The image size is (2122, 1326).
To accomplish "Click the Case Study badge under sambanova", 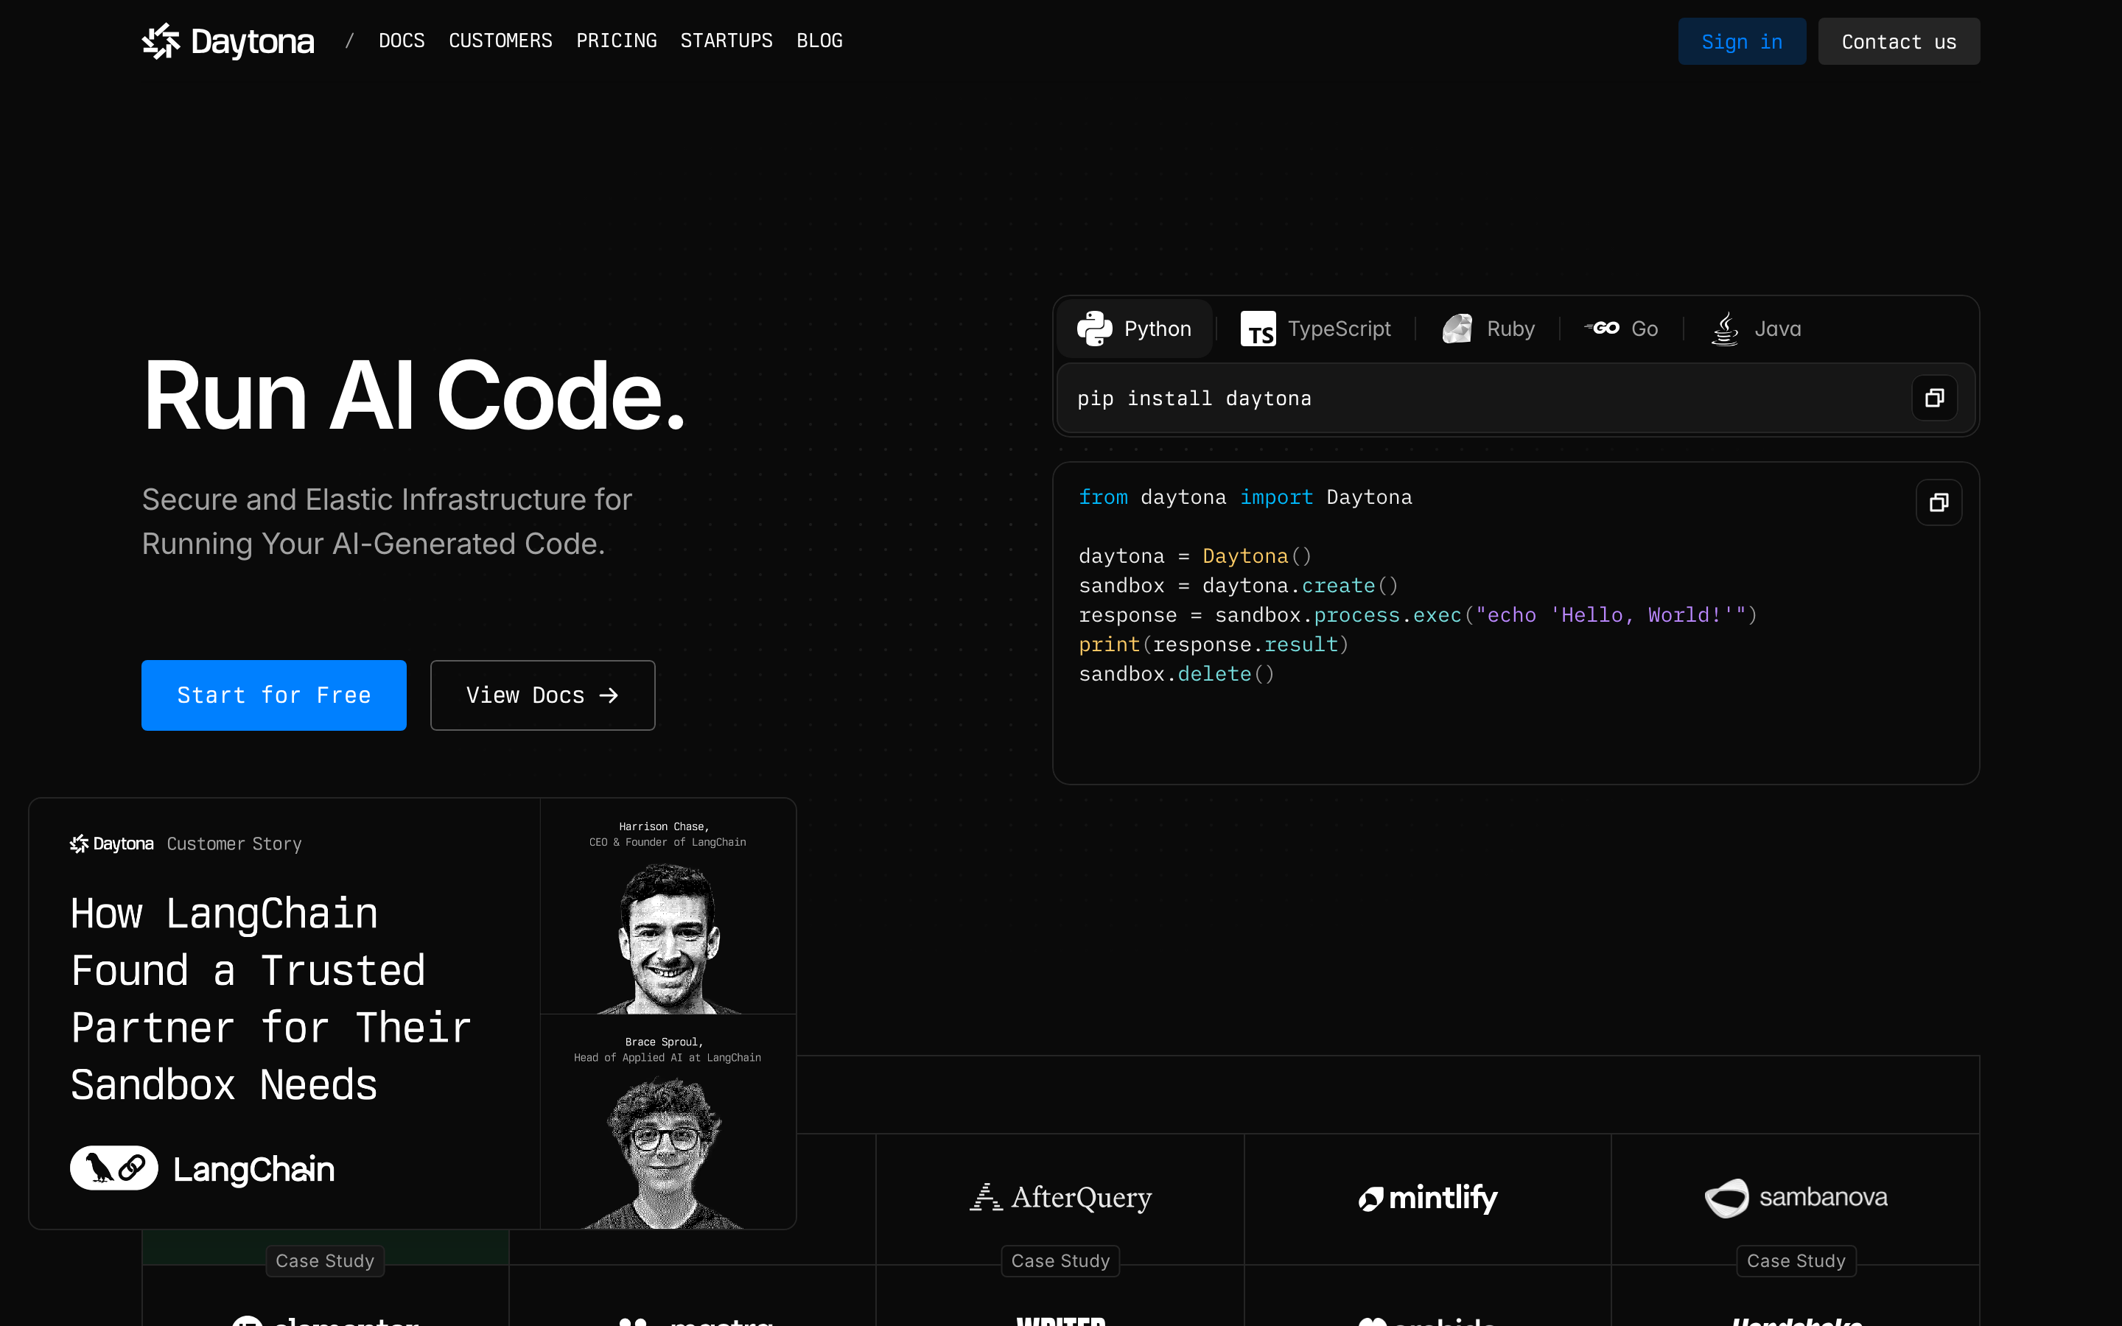I will pos(1796,1261).
